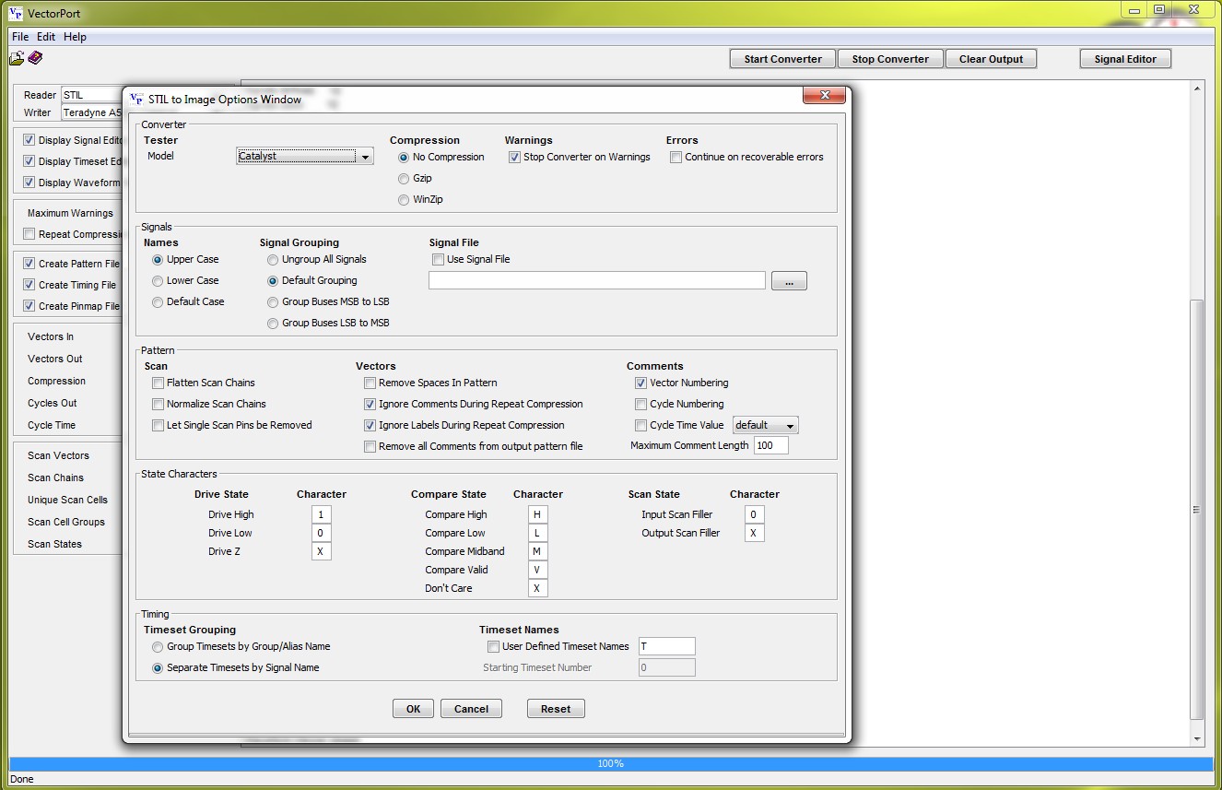Screen dimensions: 1222x790
Task: Select Gzip compression
Action: tap(404, 179)
